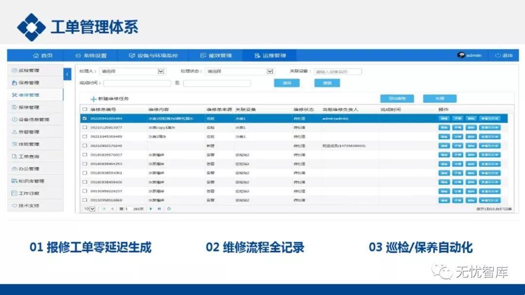
Task: Go to next page using pagination arrow
Action: pos(151,209)
